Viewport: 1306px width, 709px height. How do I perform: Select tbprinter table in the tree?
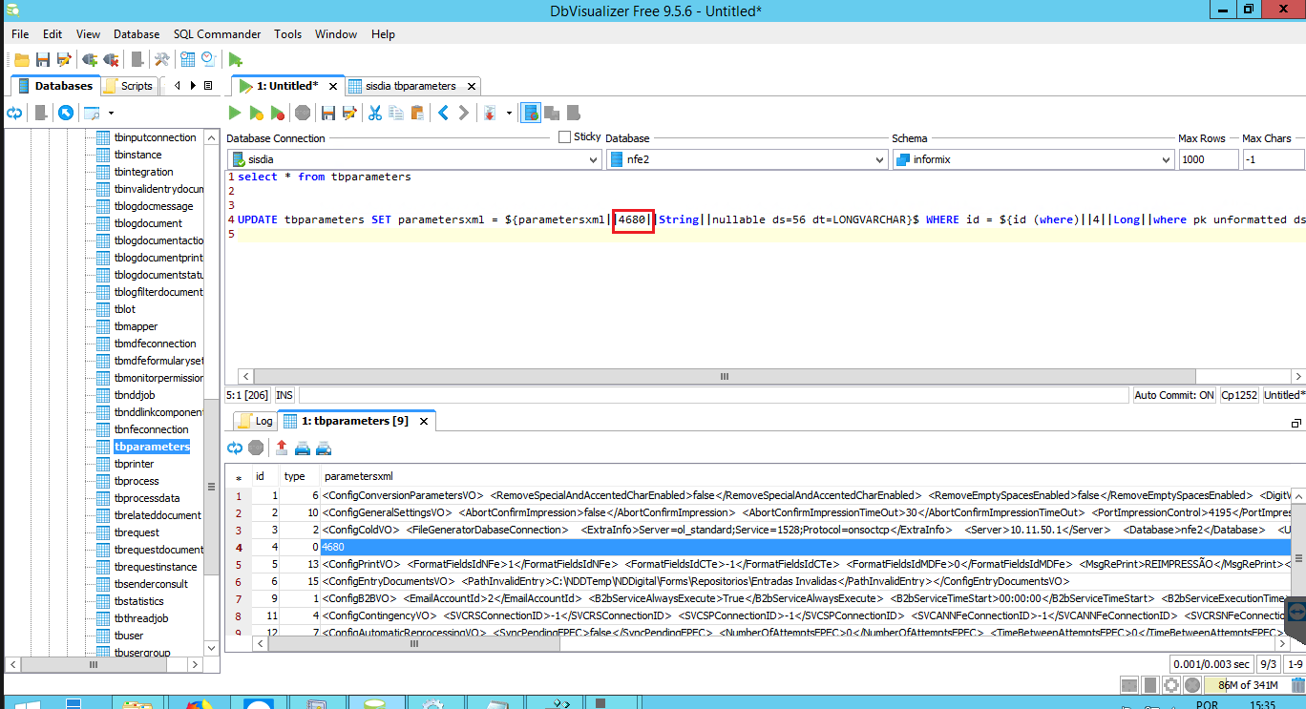coord(134,464)
